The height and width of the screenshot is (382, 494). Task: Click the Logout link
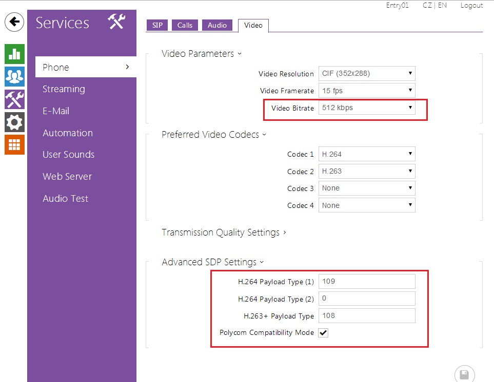coord(471,6)
